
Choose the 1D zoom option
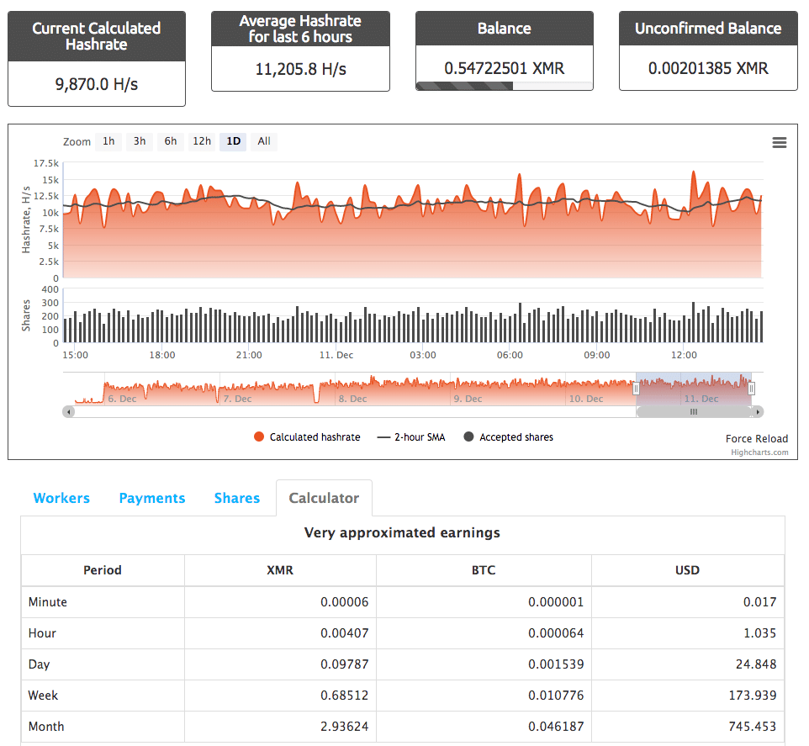pyautogui.click(x=233, y=141)
